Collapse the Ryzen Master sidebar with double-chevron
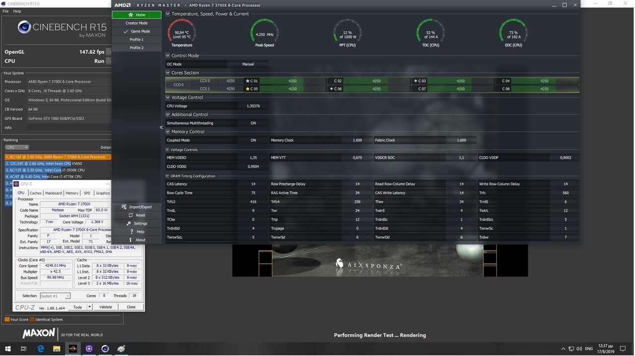 161,127
